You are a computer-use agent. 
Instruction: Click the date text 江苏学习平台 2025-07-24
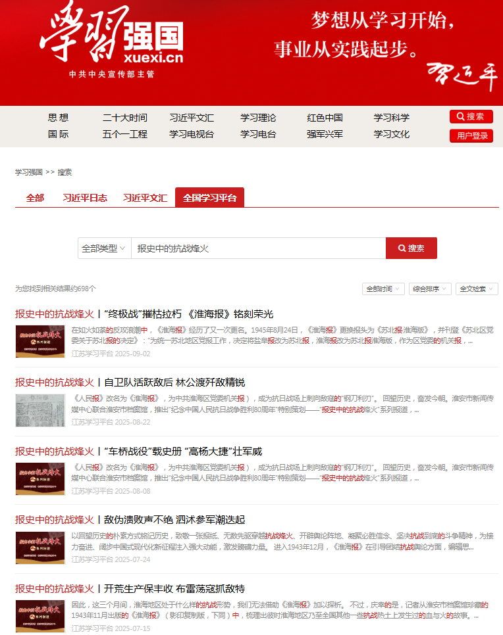coord(111,559)
